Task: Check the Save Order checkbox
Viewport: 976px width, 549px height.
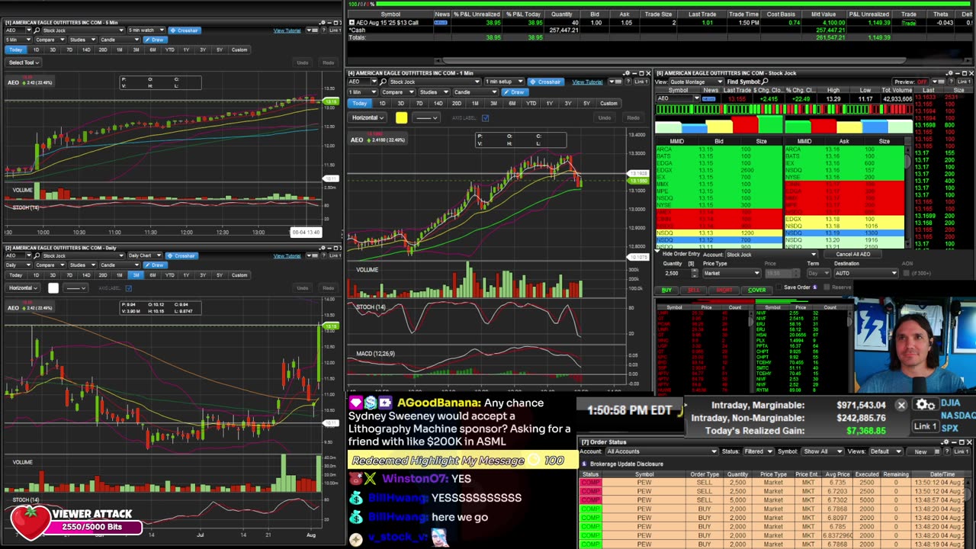Action: [x=779, y=287]
